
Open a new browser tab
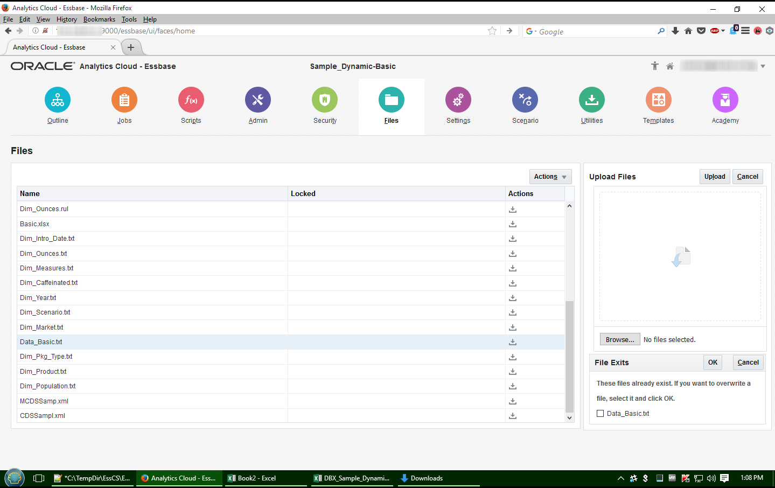[x=131, y=47]
